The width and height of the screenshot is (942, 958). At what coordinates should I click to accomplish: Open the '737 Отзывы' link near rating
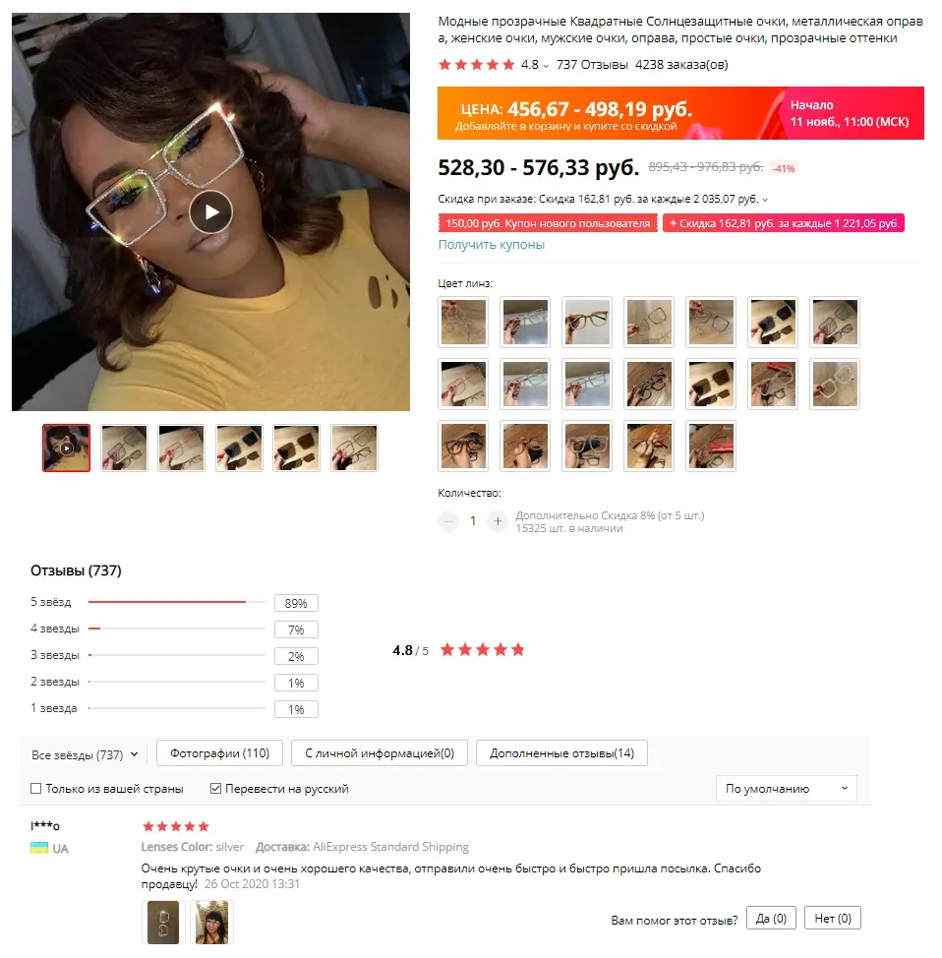(592, 65)
